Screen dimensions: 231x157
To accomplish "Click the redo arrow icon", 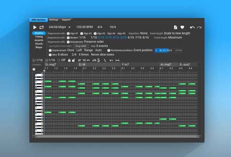I will point(199,27).
